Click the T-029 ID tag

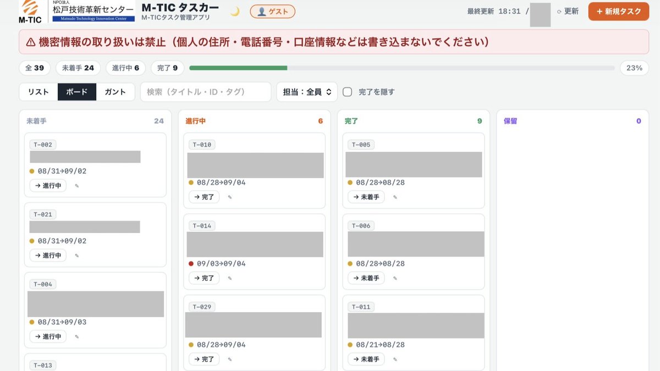pos(202,307)
